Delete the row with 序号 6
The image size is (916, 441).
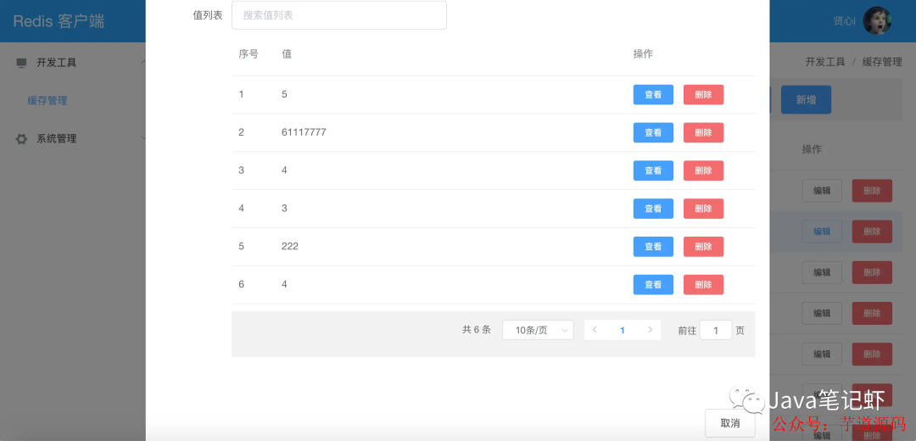point(703,284)
